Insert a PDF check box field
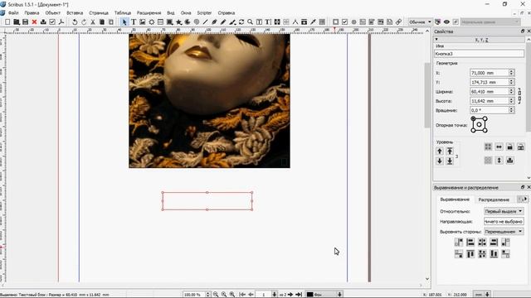Viewport: 531px width, 298px height. [345, 22]
